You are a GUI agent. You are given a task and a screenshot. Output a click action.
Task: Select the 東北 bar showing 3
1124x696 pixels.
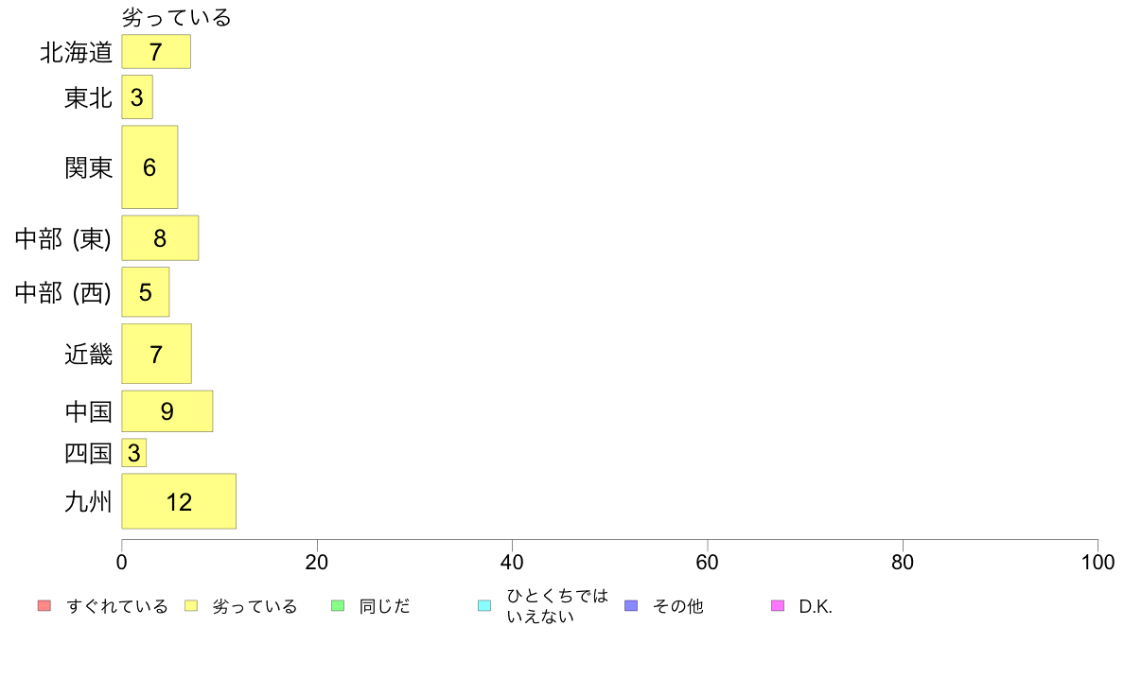(x=137, y=96)
